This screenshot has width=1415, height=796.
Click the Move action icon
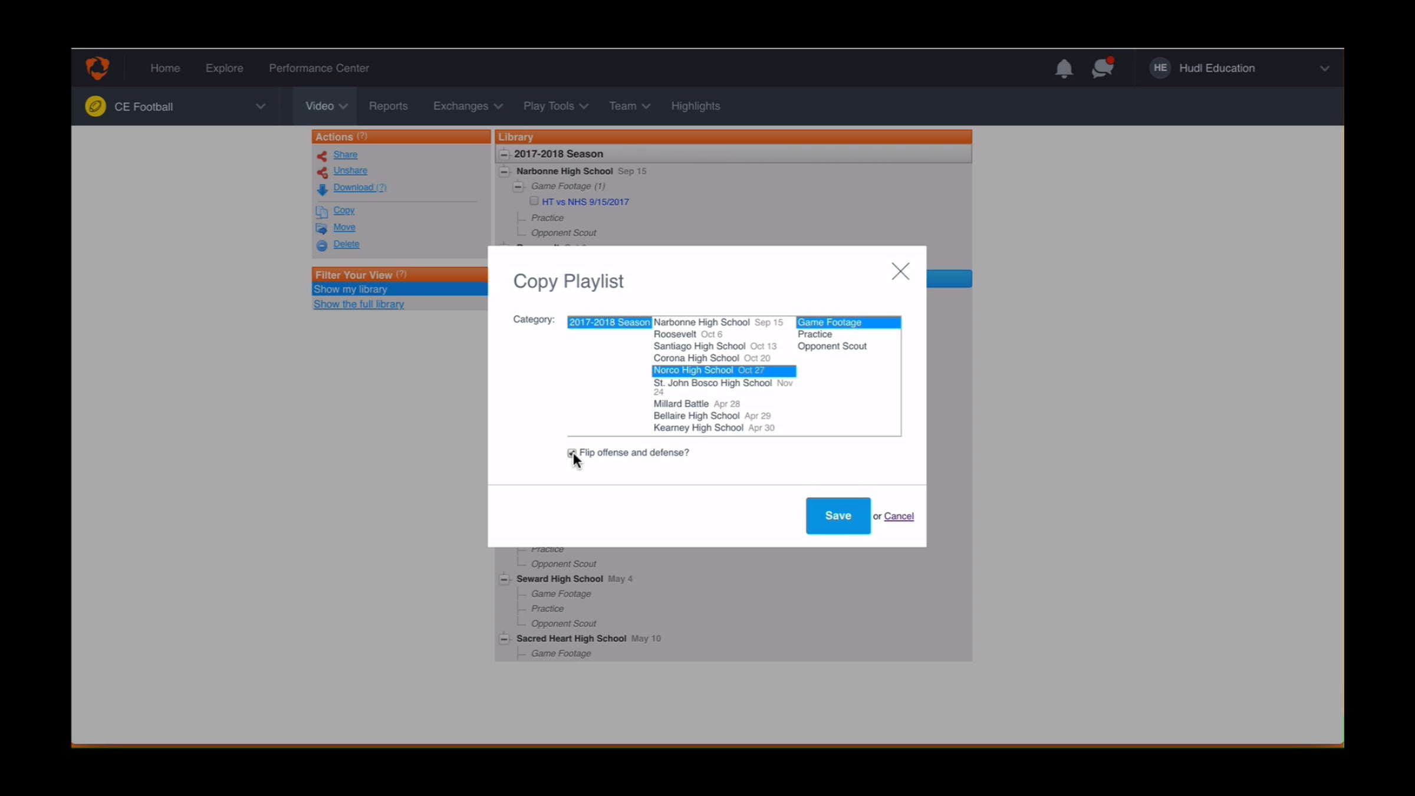[x=322, y=228]
